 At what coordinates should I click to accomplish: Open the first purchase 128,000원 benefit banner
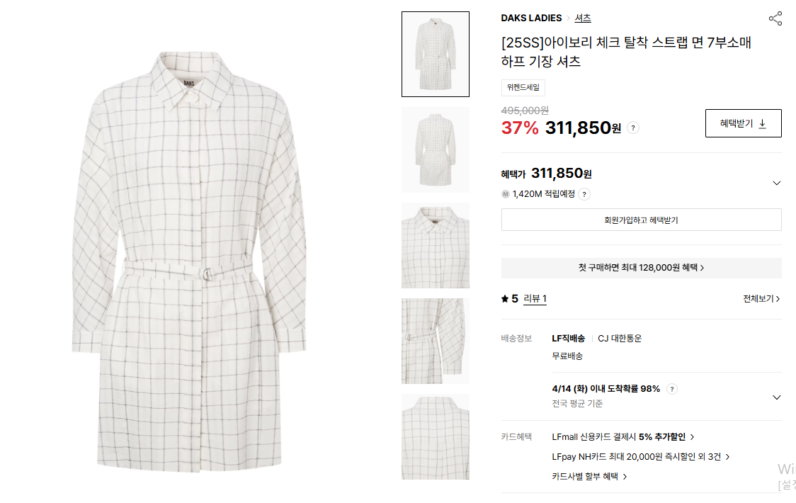point(641,268)
